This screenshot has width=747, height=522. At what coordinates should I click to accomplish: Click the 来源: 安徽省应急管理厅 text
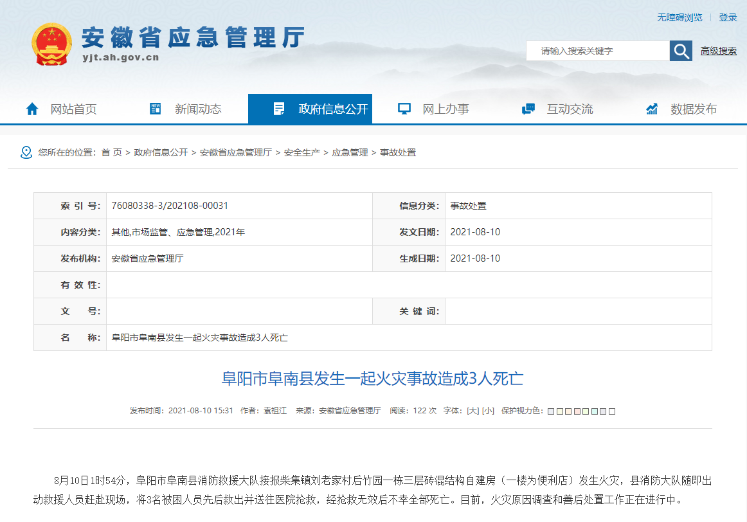[x=338, y=411]
